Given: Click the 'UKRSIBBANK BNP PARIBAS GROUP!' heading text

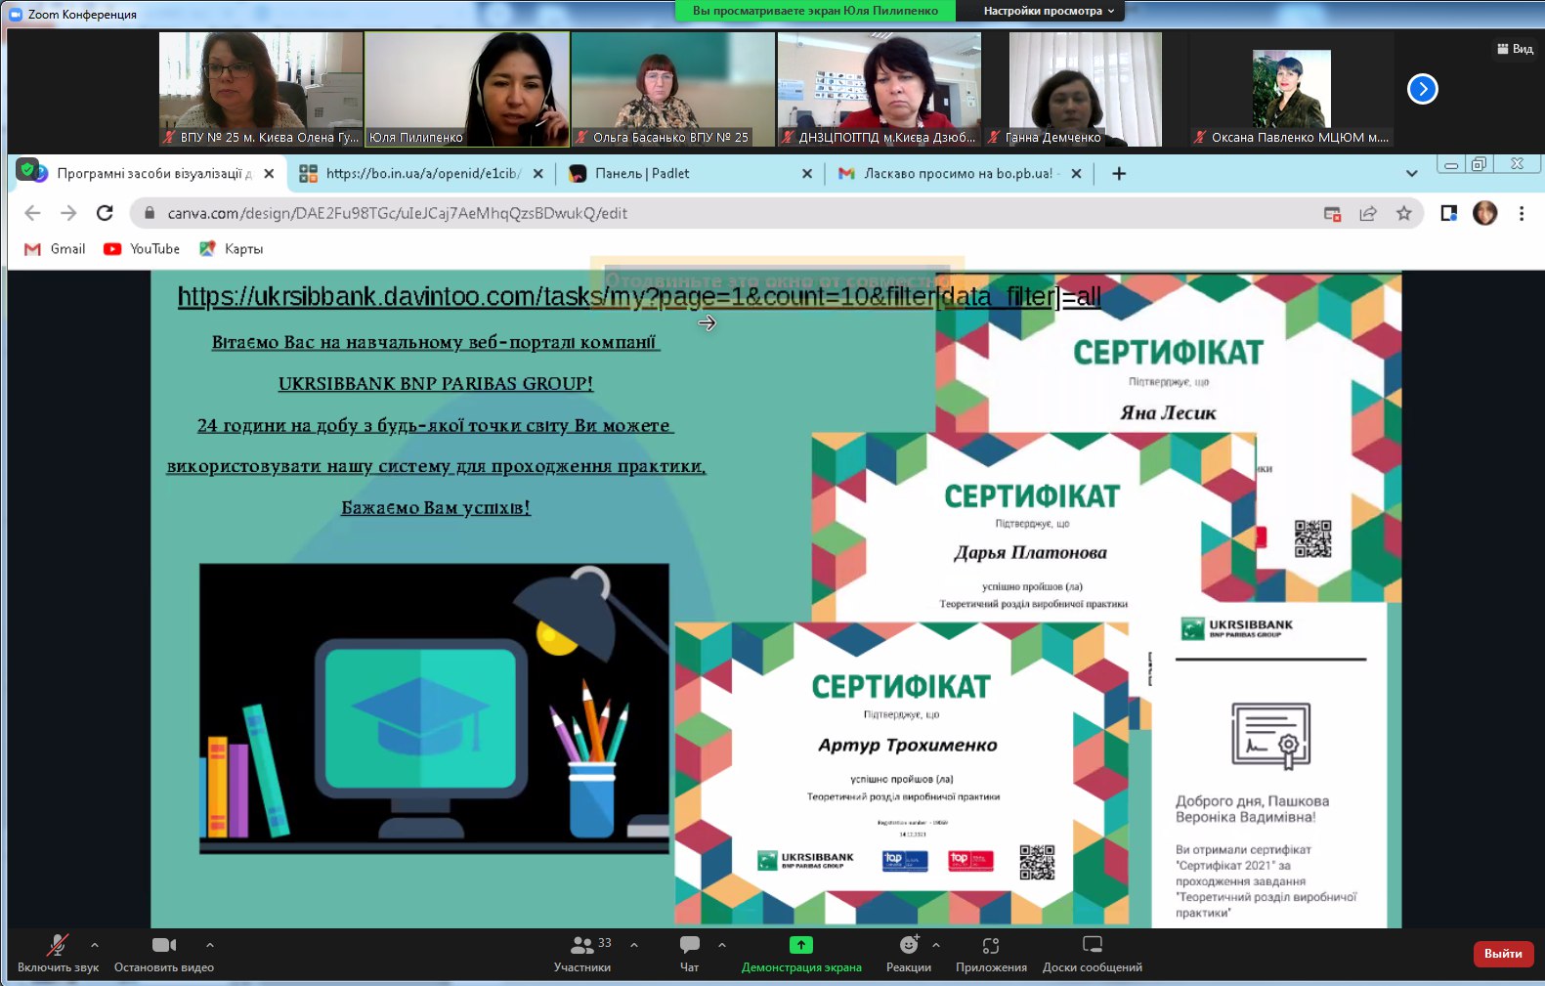Looking at the screenshot, I should tap(436, 383).
